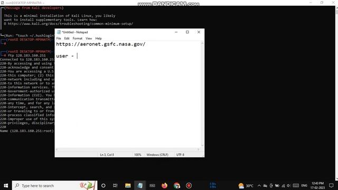Image resolution: width=338 pixels, height=190 pixels.
Task: Minimize the Notepad window
Action: click(176, 32)
